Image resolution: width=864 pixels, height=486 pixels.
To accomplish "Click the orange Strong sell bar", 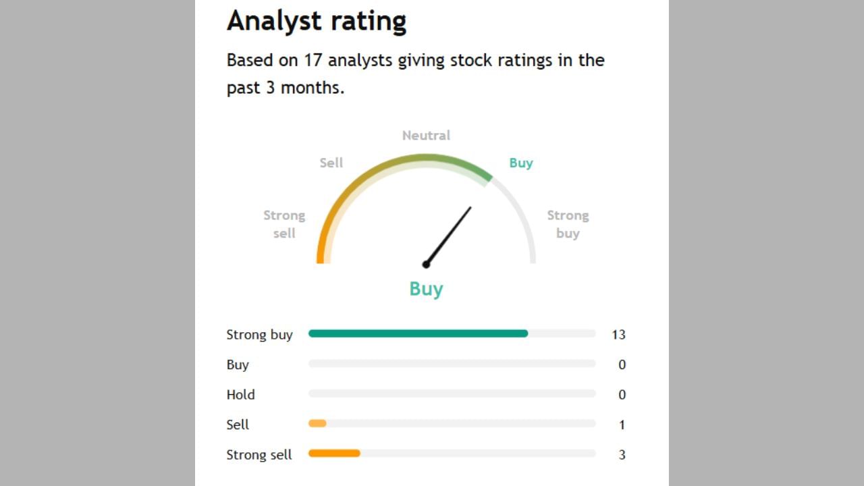I will tap(334, 454).
